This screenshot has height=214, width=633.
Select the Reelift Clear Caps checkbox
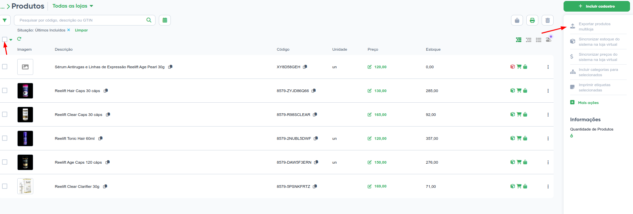pos(5,114)
